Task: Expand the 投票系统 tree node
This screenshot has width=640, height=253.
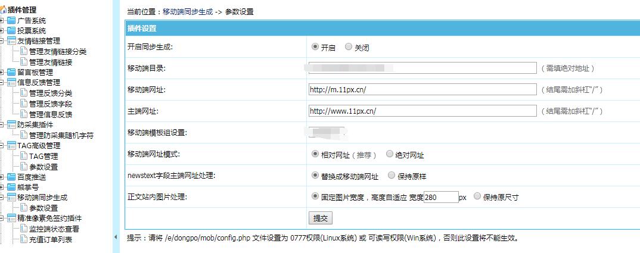Action: (x=2, y=30)
